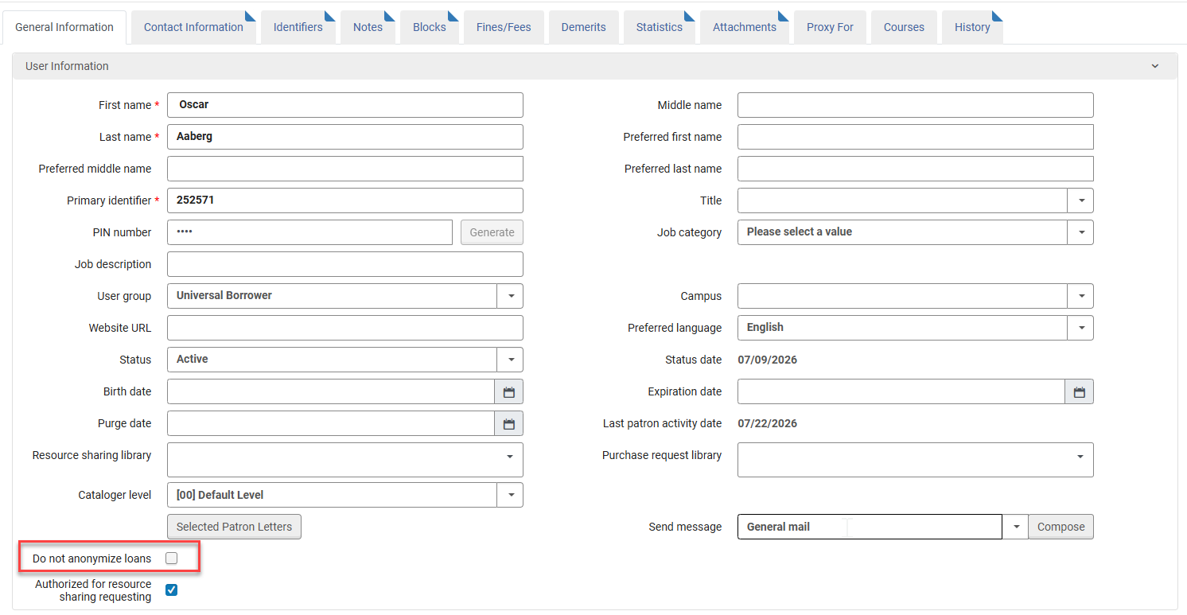Click the Generate PIN button
The height and width of the screenshot is (615, 1187).
click(x=492, y=232)
